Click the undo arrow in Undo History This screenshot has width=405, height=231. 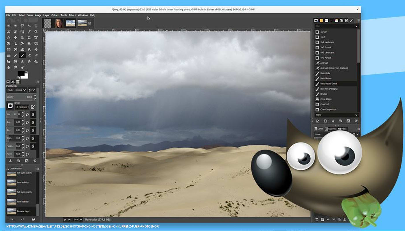click(12, 219)
